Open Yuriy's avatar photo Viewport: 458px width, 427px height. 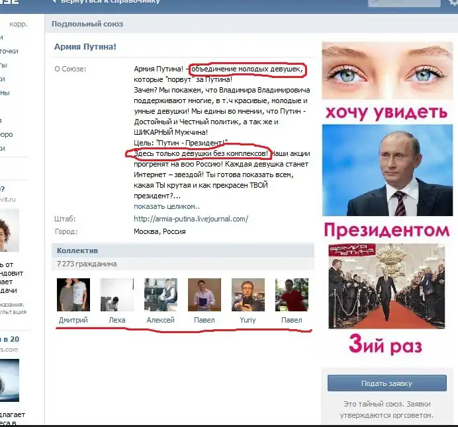248,295
